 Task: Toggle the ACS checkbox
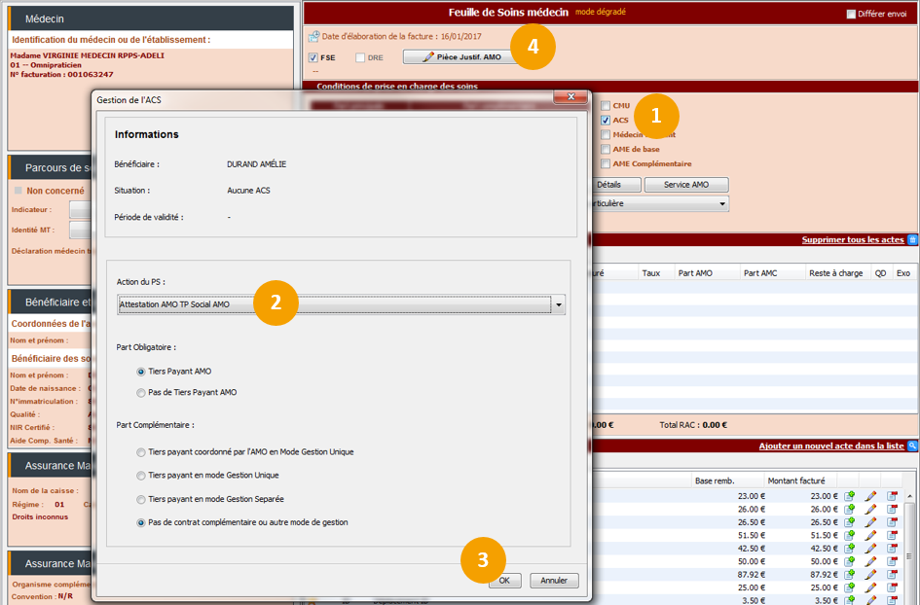coord(606,121)
